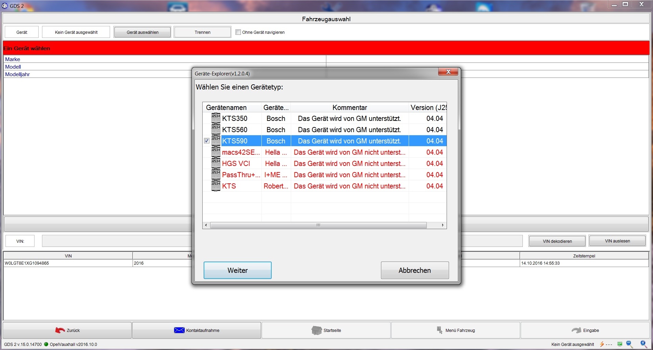Select the KTS560 device name
This screenshot has width=653, height=350.
coord(235,130)
